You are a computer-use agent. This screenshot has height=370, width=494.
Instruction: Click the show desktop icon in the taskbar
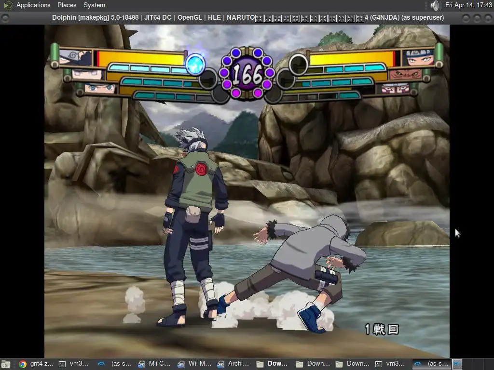point(6,364)
